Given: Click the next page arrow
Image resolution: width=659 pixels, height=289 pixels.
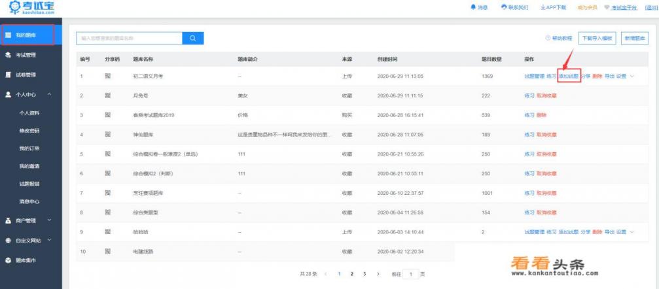Looking at the screenshot, I should click(x=378, y=274).
